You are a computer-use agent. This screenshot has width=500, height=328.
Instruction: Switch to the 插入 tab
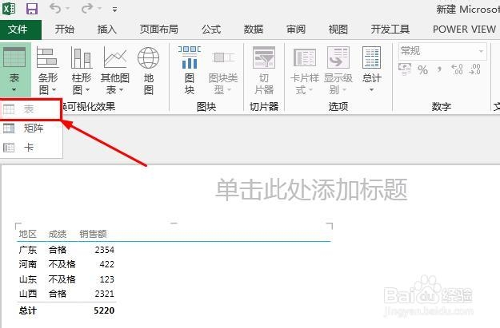107,30
